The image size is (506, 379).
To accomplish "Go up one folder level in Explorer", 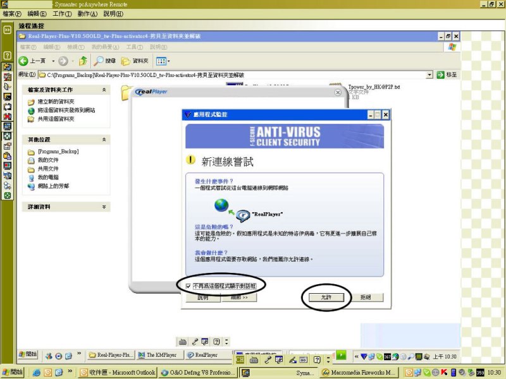I will click(x=83, y=61).
